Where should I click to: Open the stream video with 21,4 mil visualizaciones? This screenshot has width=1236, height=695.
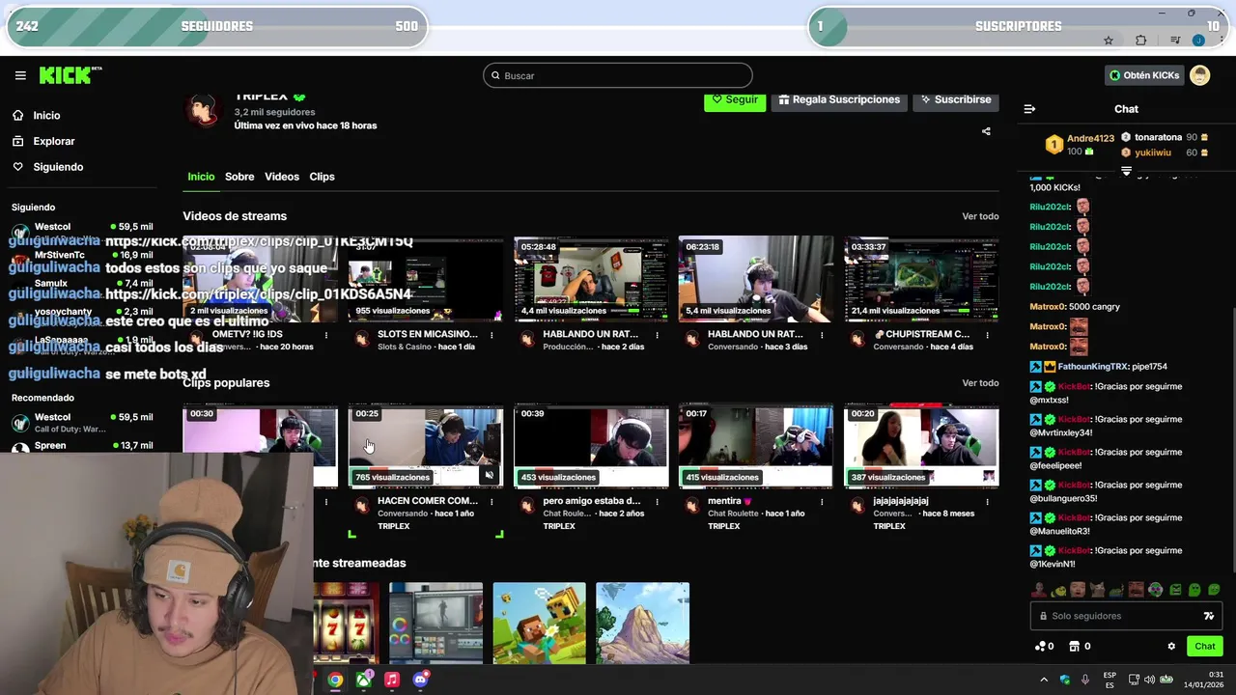[921, 279]
